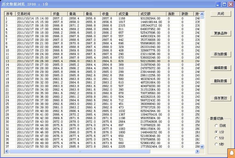Click the 添加数据 button
The width and height of the screenshot is (235, 158).
(221, 54)
